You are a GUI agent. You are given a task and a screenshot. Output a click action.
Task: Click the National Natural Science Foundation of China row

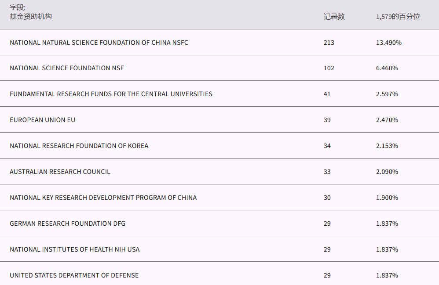[x=99, y=43]
